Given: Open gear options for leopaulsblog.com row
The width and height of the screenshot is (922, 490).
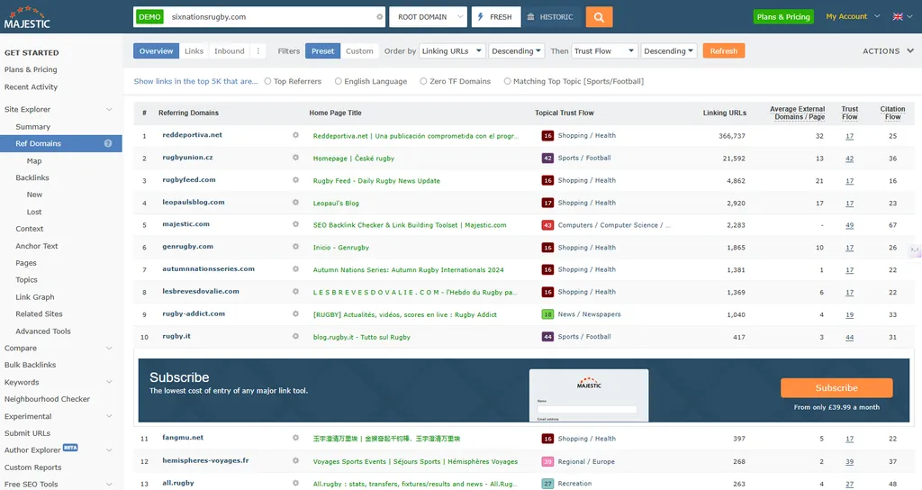Looking at the screenshot, I should click(295, 203).
